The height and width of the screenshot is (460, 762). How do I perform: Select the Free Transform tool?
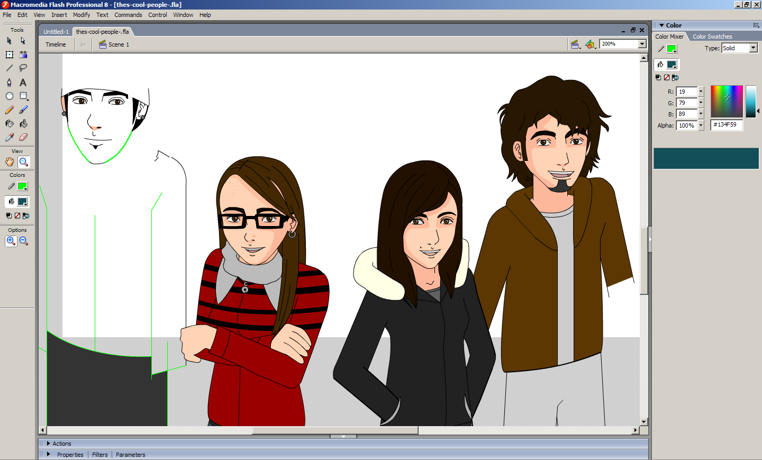(9, 55)
